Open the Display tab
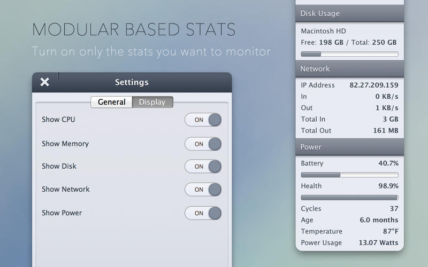Viewport: 428px width, 267px height. [x=152, y=102]
